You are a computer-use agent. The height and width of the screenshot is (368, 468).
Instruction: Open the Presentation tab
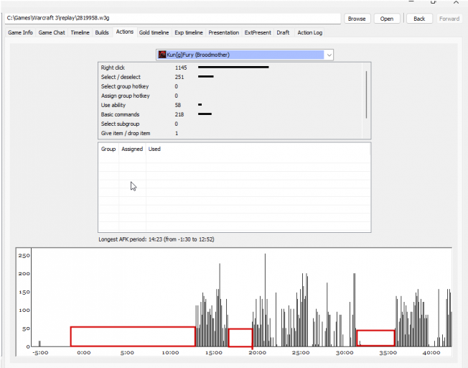coord(223,32)
